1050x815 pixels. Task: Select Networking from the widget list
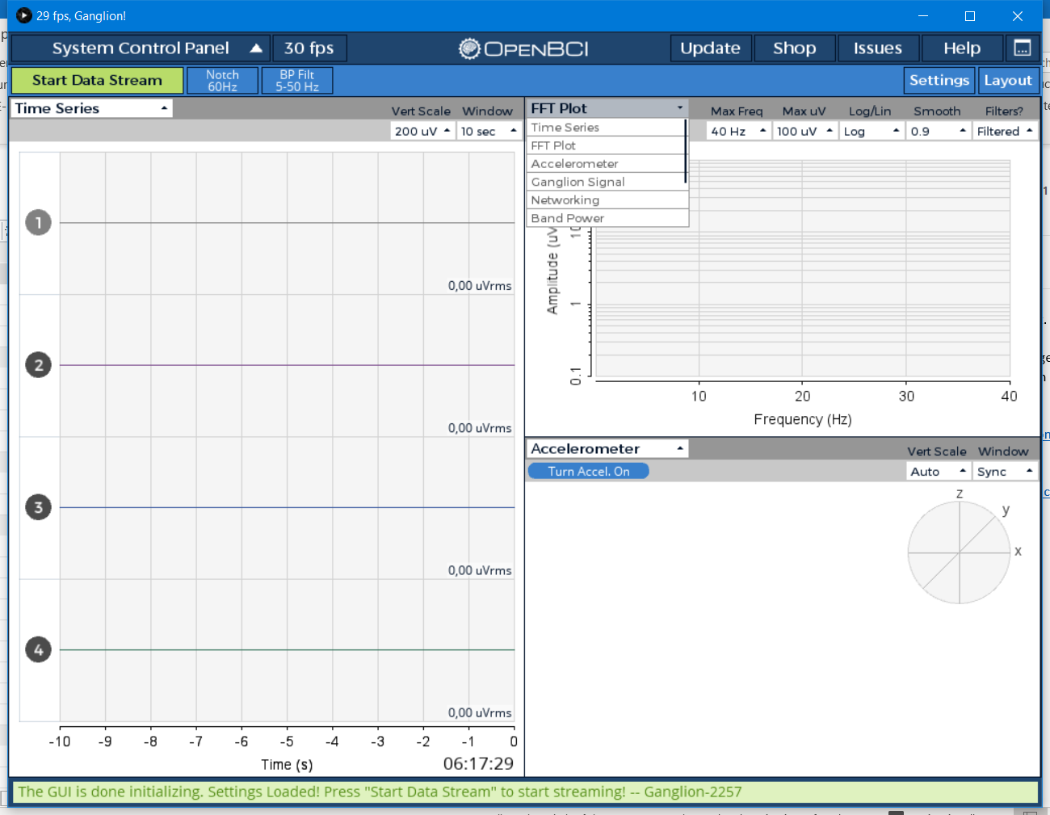(x=565, y=200)
